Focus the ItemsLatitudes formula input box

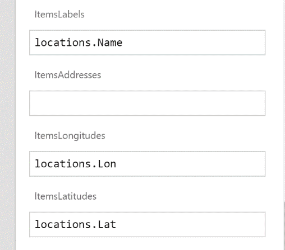[x=147, y=224]
